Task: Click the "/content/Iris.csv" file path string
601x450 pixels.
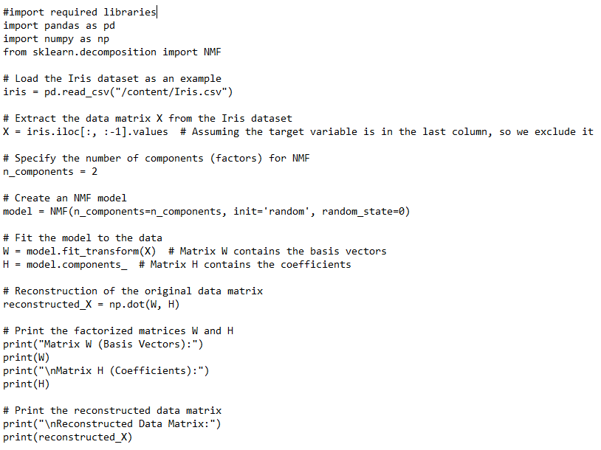Action: click(180, 92)
